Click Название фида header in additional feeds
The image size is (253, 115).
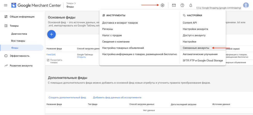pos(54,104)
